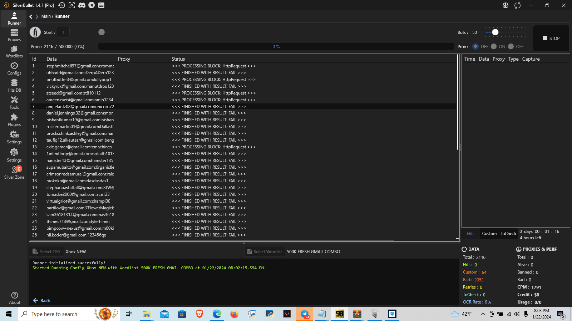The height and width of the screenshot is (321, 572).
Task: Open the Windows Start menu
Action: point(9,314)
